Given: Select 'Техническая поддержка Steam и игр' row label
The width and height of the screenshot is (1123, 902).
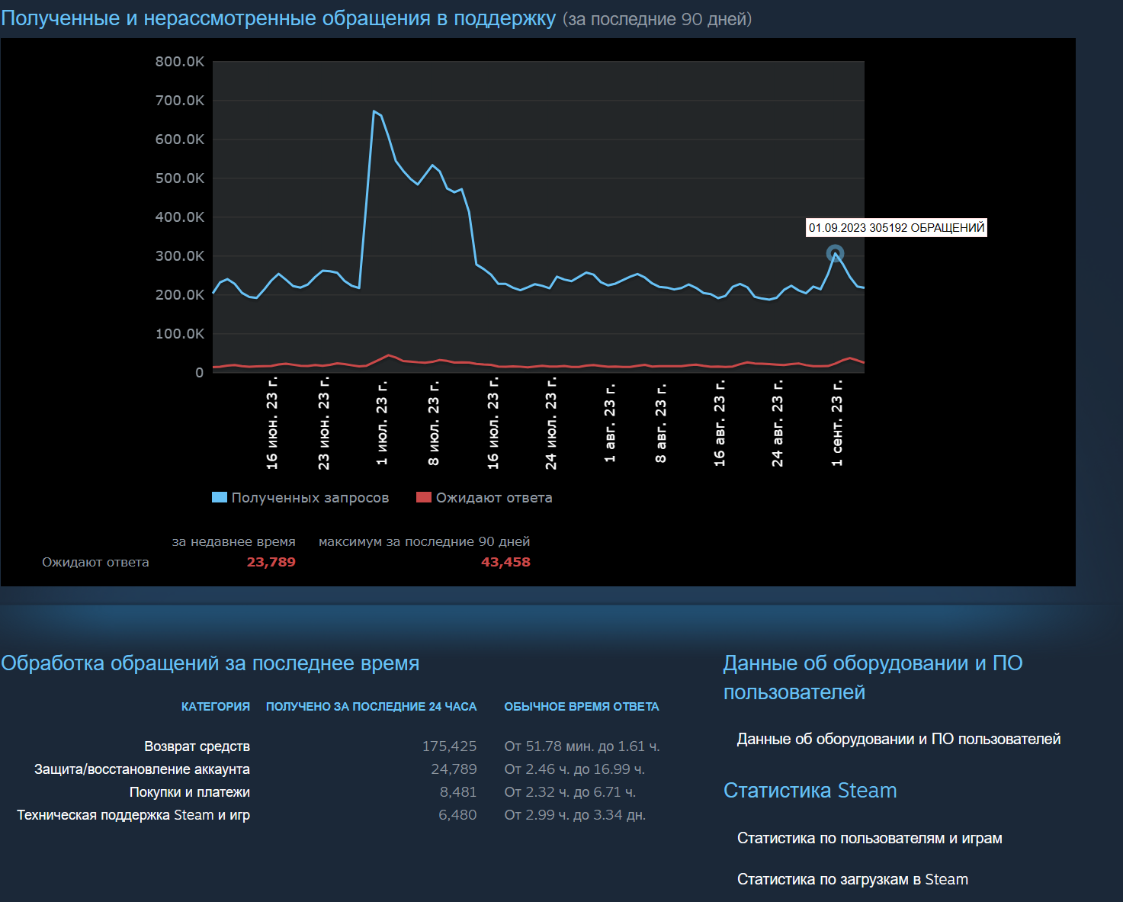Looking at the screenshot, I should point(133,815).
